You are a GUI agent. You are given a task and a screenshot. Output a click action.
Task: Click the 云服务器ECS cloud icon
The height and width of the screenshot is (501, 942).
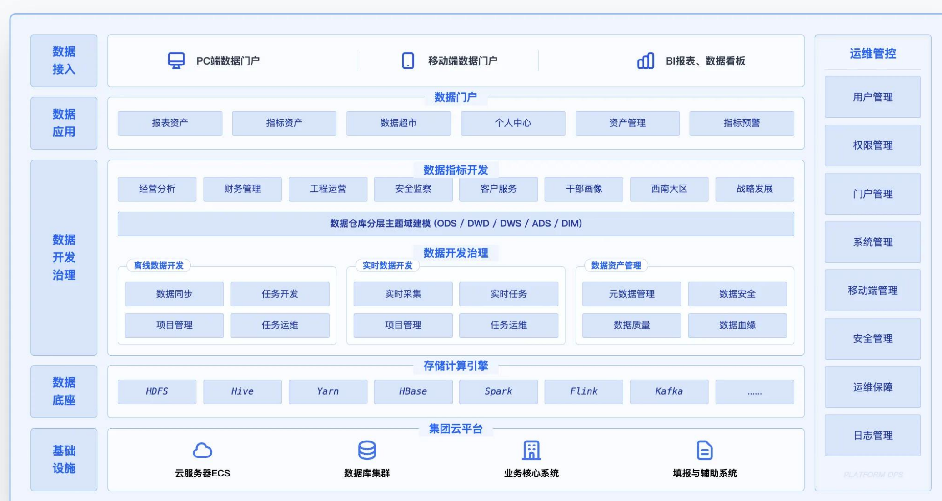pos(202,450)
